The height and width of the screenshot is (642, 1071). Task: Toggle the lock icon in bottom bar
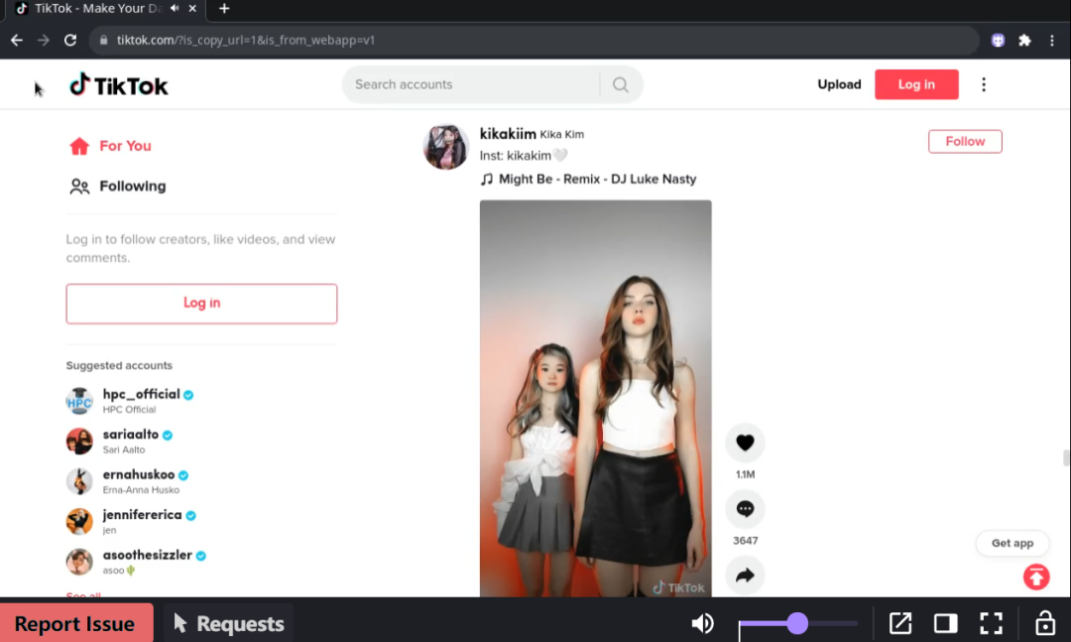tap(1045, 623)
